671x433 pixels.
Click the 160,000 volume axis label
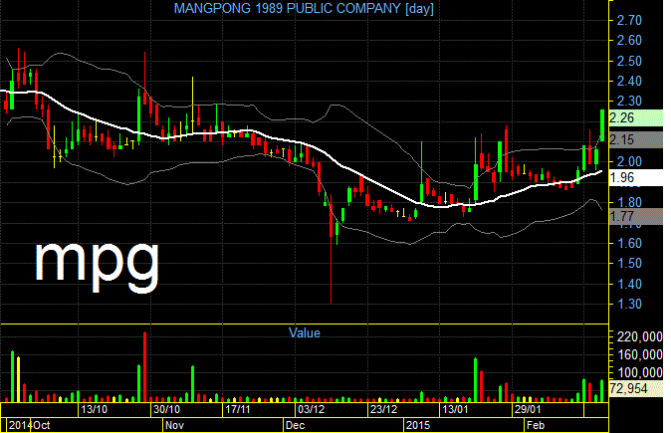639,354
